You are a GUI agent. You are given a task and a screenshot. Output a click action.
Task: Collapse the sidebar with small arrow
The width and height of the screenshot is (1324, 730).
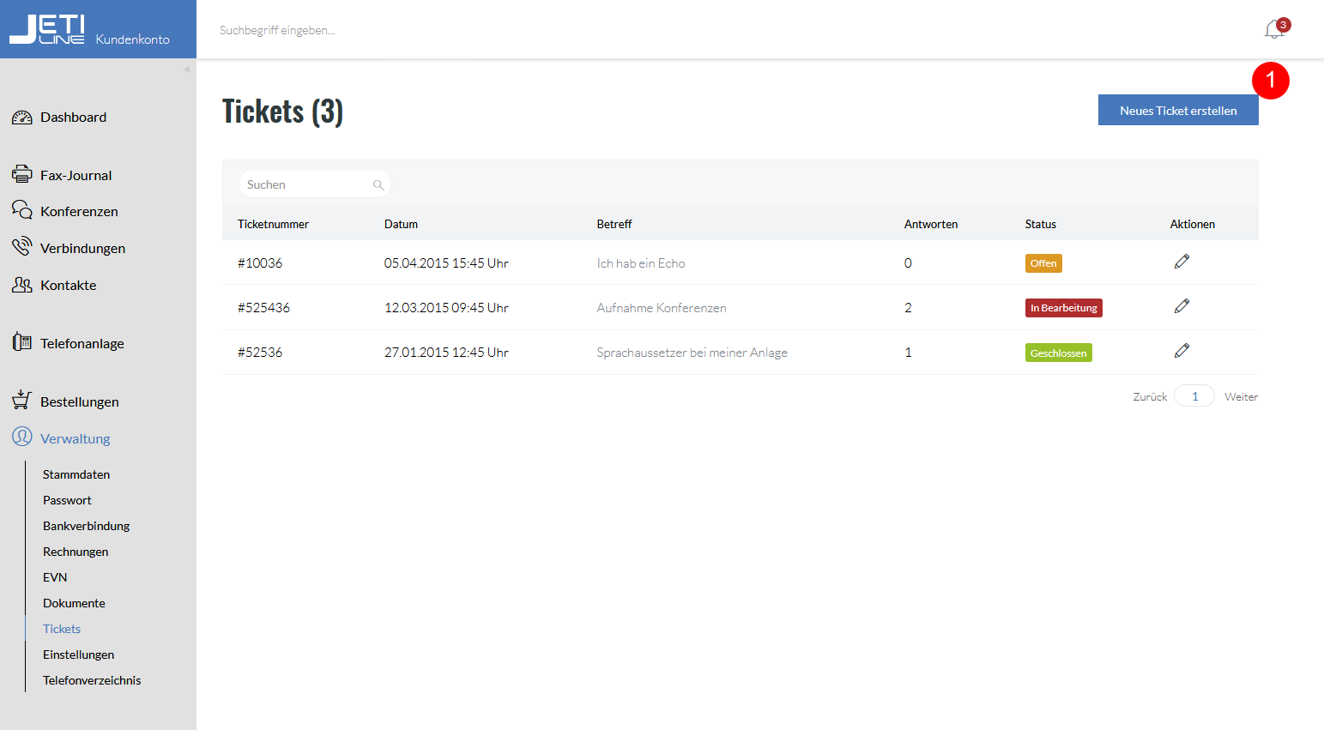[186, 69]
